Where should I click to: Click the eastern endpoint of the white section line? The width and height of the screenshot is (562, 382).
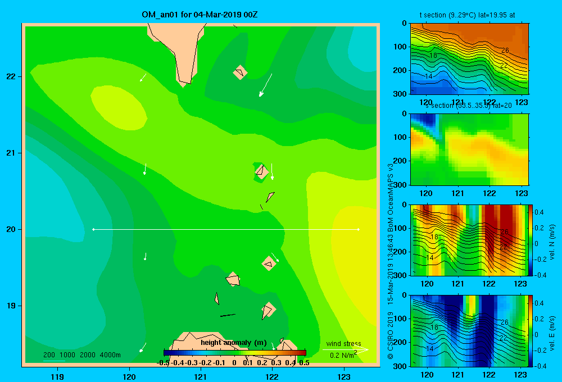(x=359, y=229)
